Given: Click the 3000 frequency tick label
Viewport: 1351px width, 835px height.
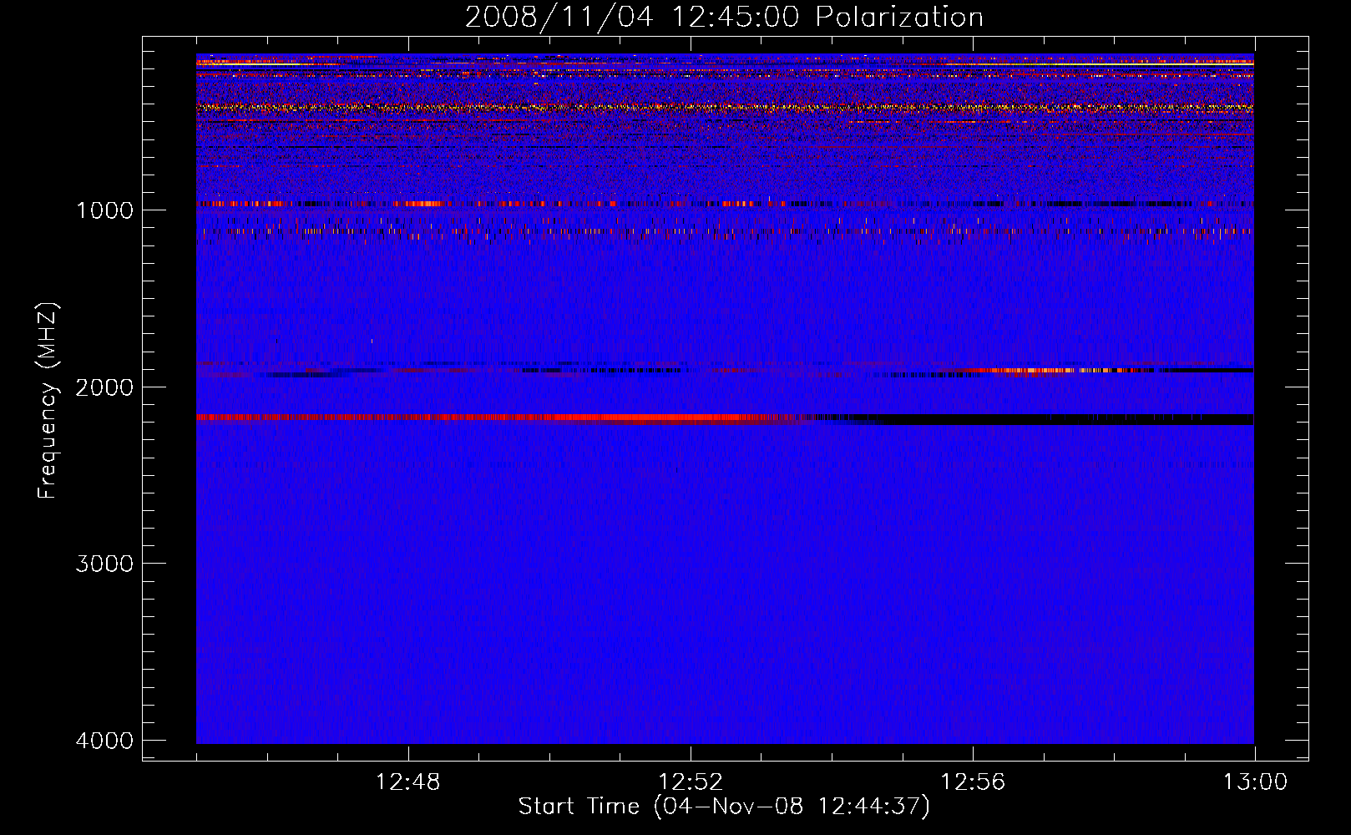Looking at the screenshot, I should click(104, 564).
